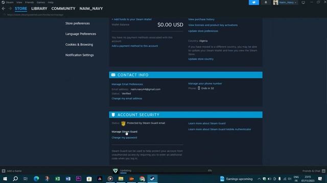Click the Steam taskbar icon

(x=152, y=178)
